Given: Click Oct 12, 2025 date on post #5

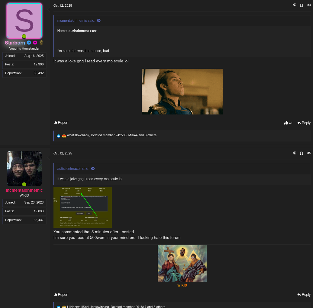Looking at the screenshot, I should pyautogui.click(x=63, y=153).
